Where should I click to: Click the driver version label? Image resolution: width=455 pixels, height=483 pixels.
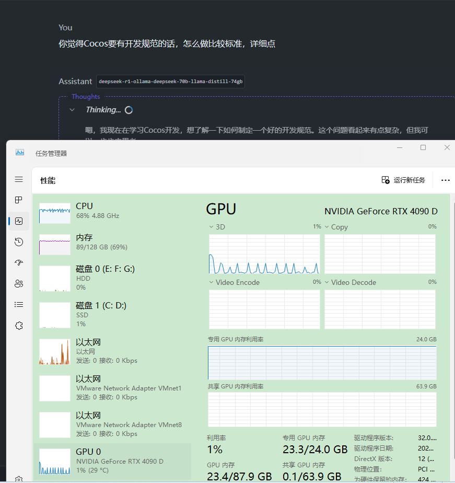374,438
